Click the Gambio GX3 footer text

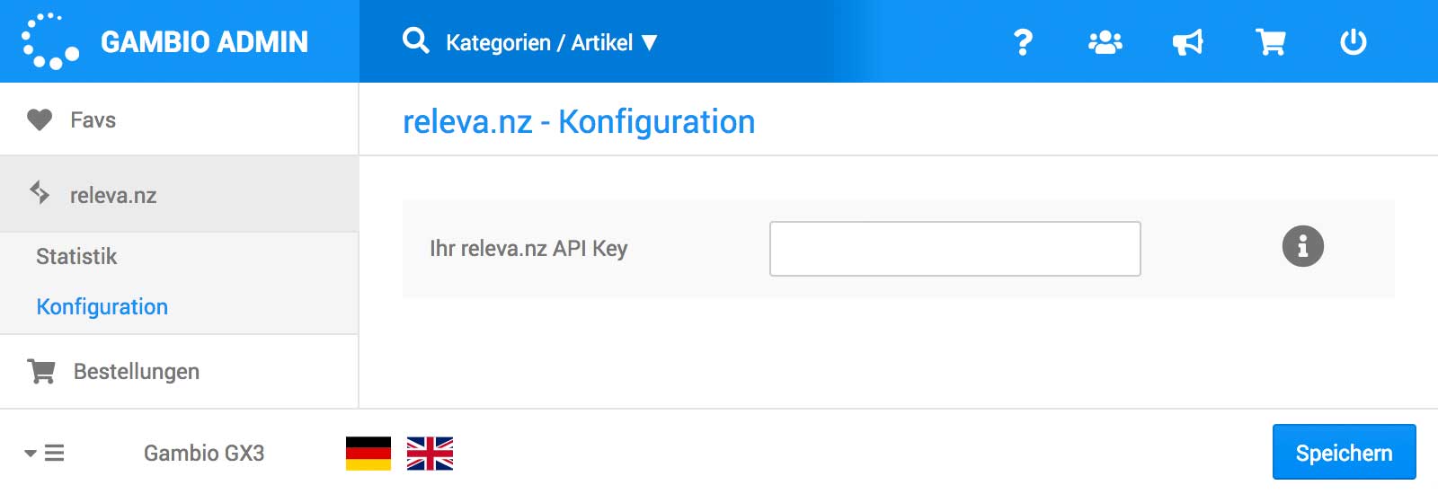(204, 454)
